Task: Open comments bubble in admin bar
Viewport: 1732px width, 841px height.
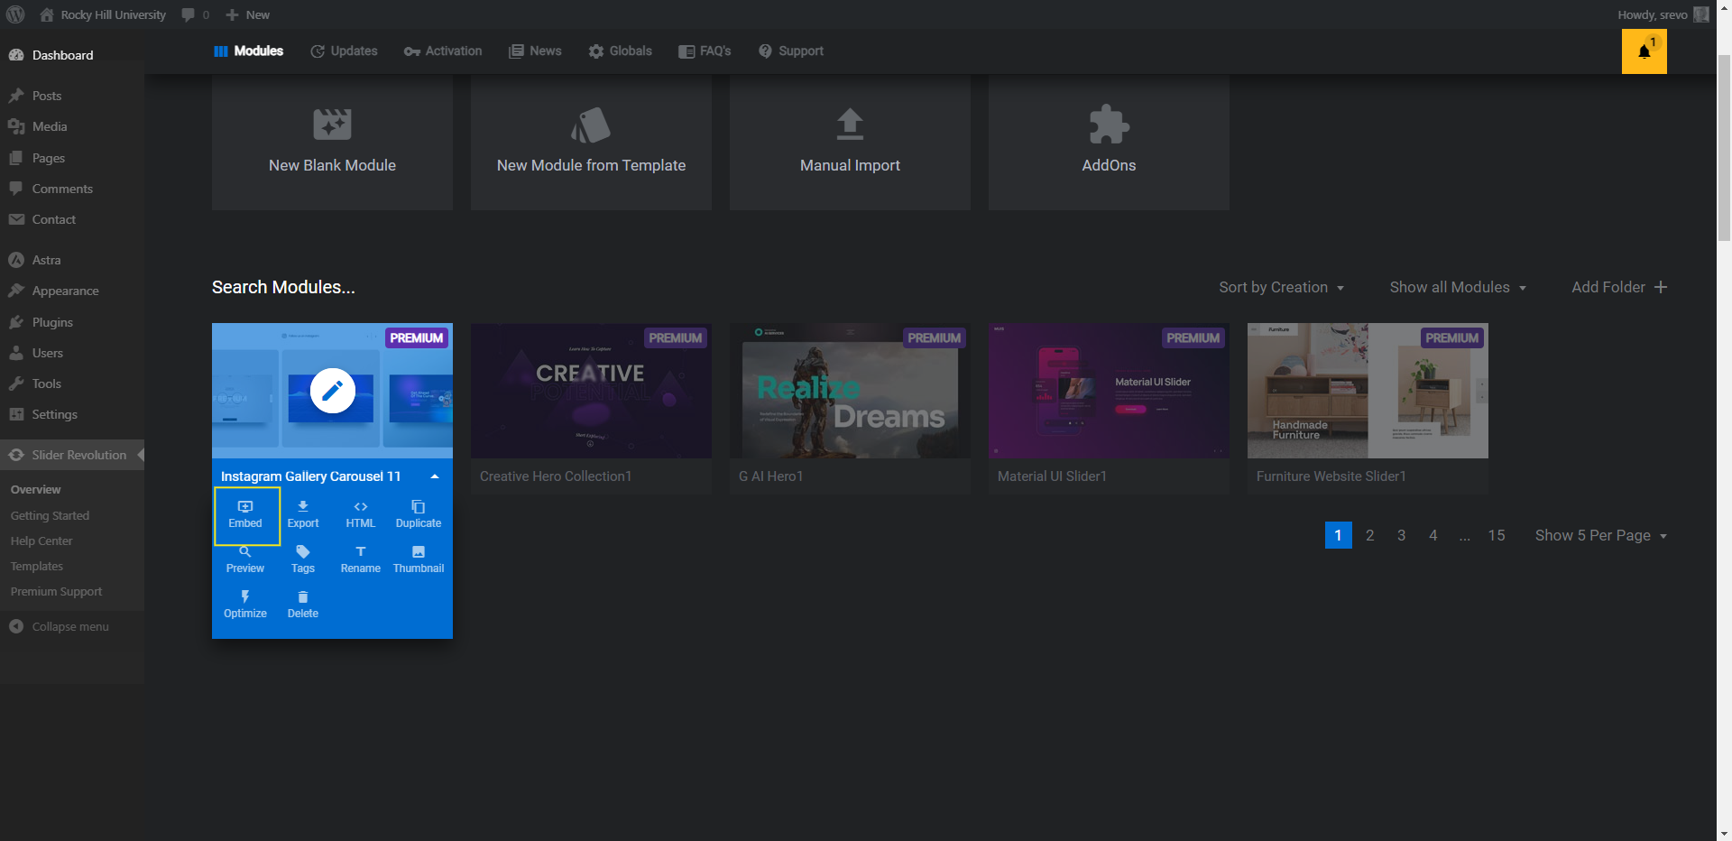Action: tap(195, 14)
